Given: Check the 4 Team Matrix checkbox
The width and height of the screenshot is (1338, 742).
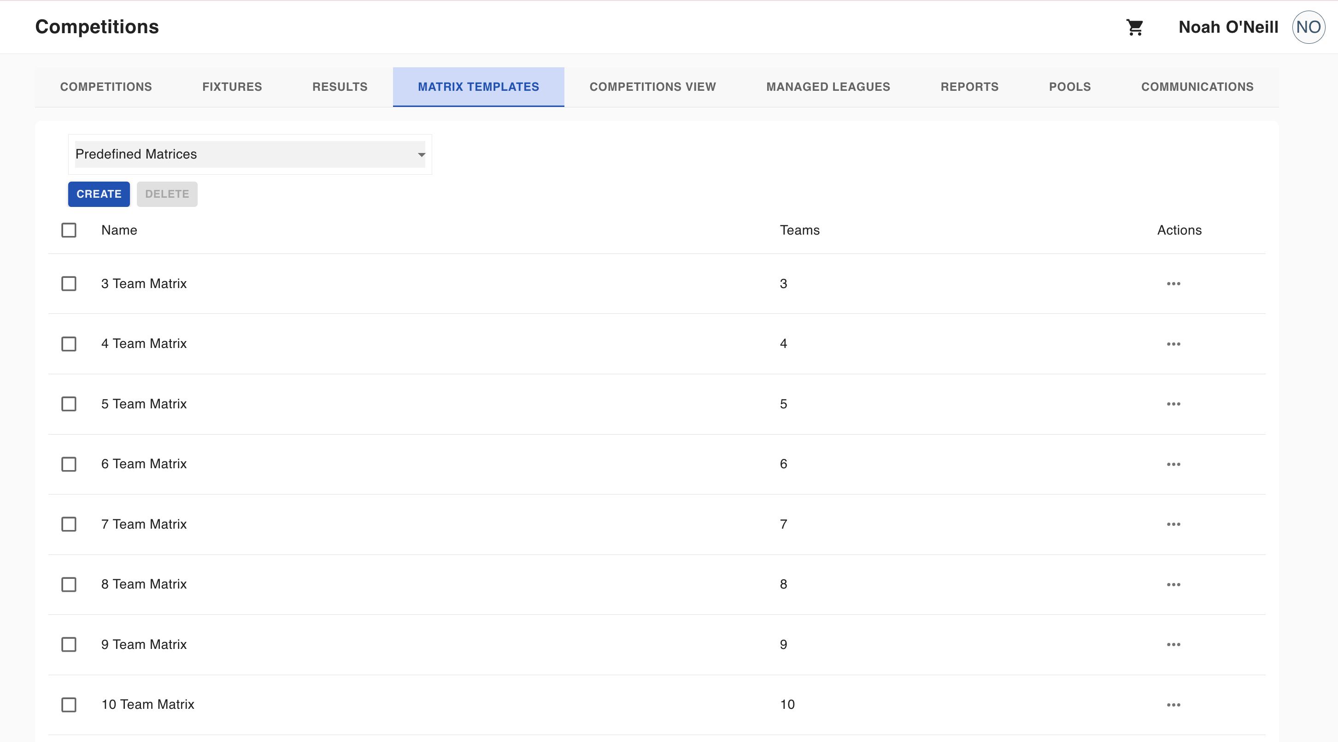Looking at the screenshot, I should [69, 344].
